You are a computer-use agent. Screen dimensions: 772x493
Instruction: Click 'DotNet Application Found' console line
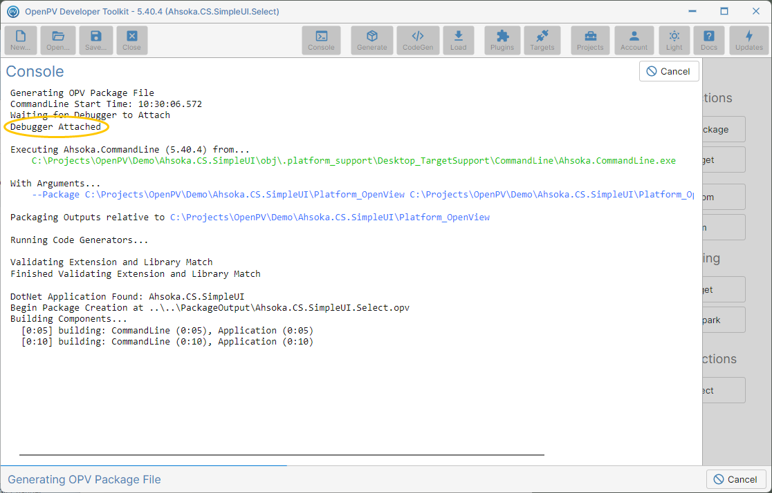pyautogui.click(x=127, y=296)
